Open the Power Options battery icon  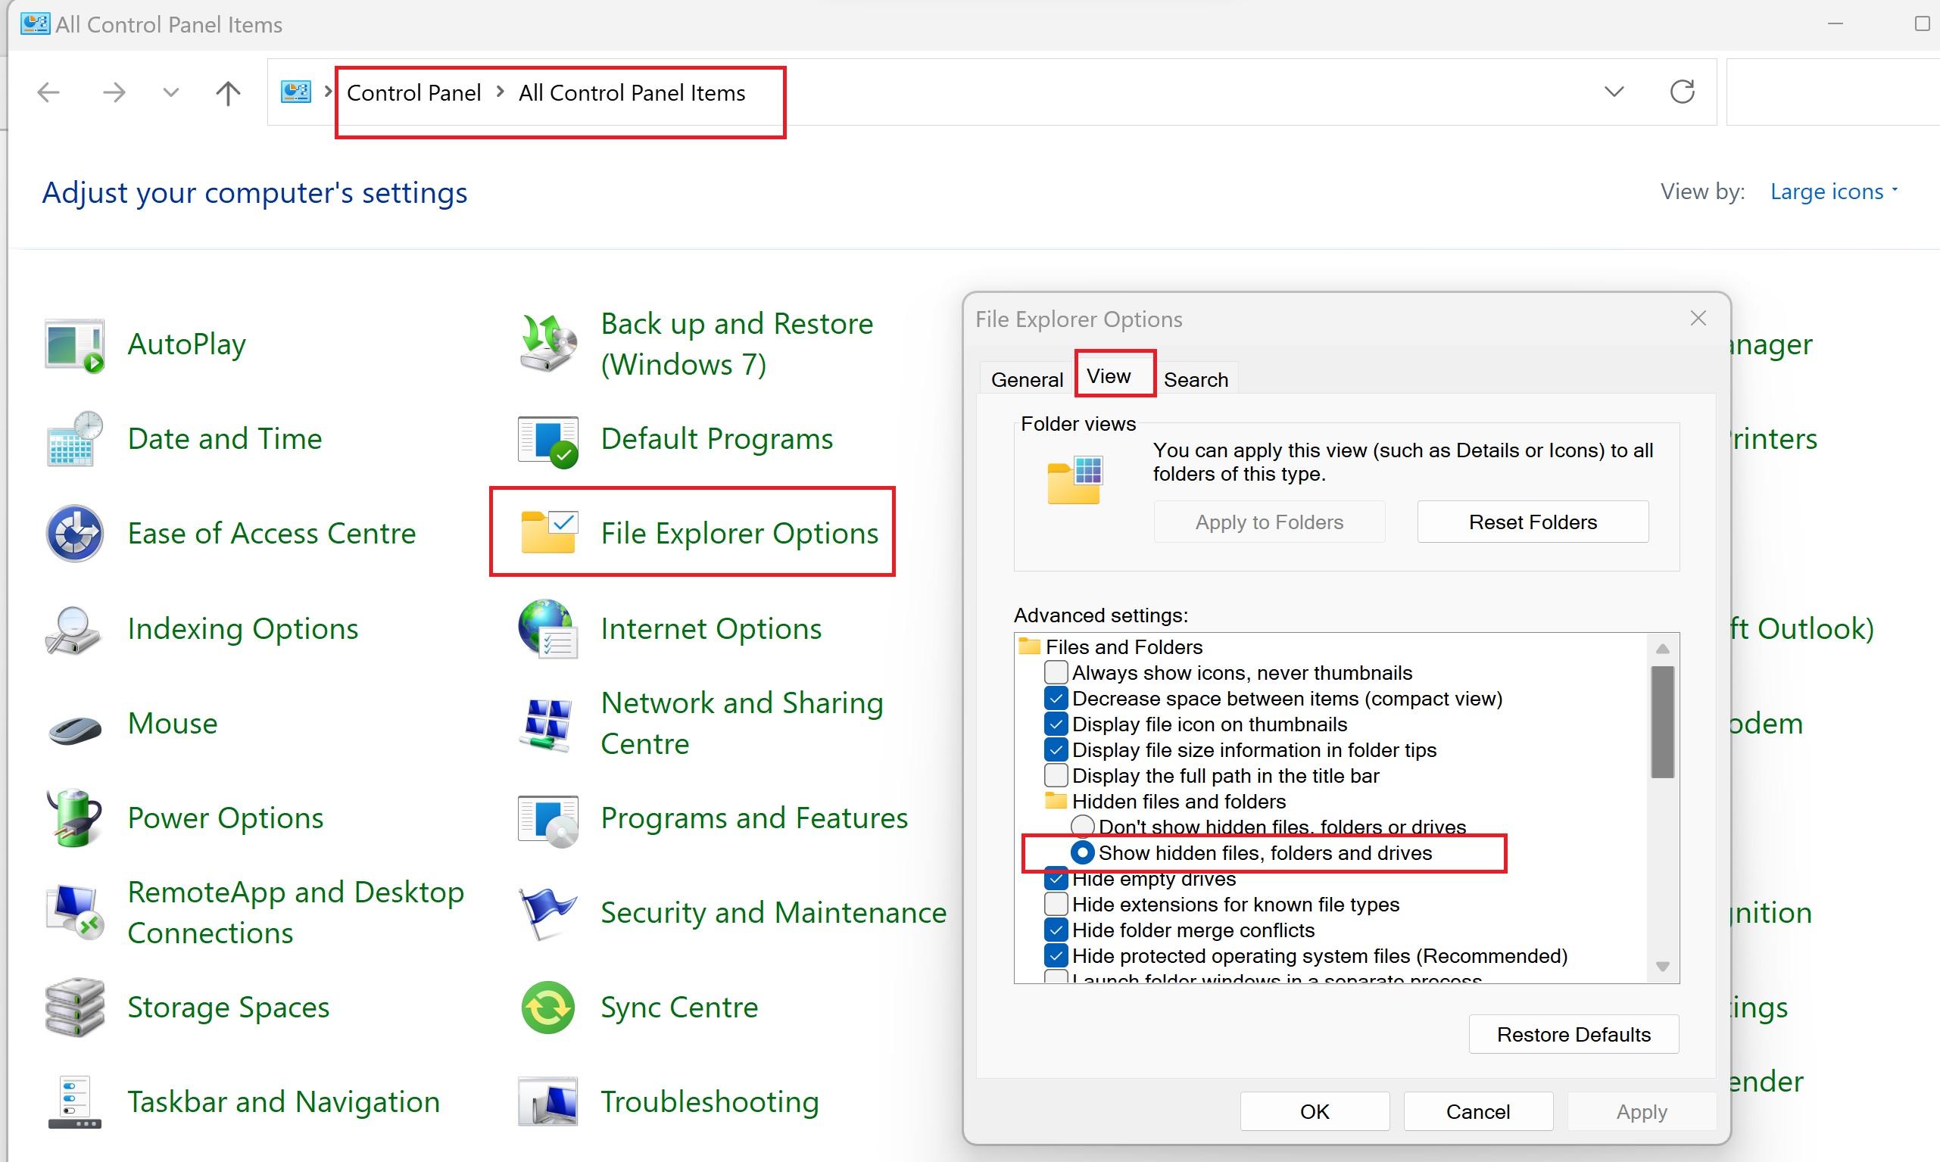click(x=74, y=818)
